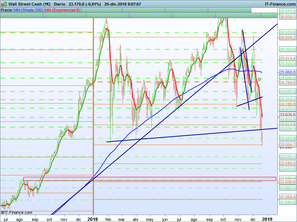Click the 25.414,4 price axis label
Image resolution: width=297 pixels, height=222 pixels.
(x=287, y=58)
